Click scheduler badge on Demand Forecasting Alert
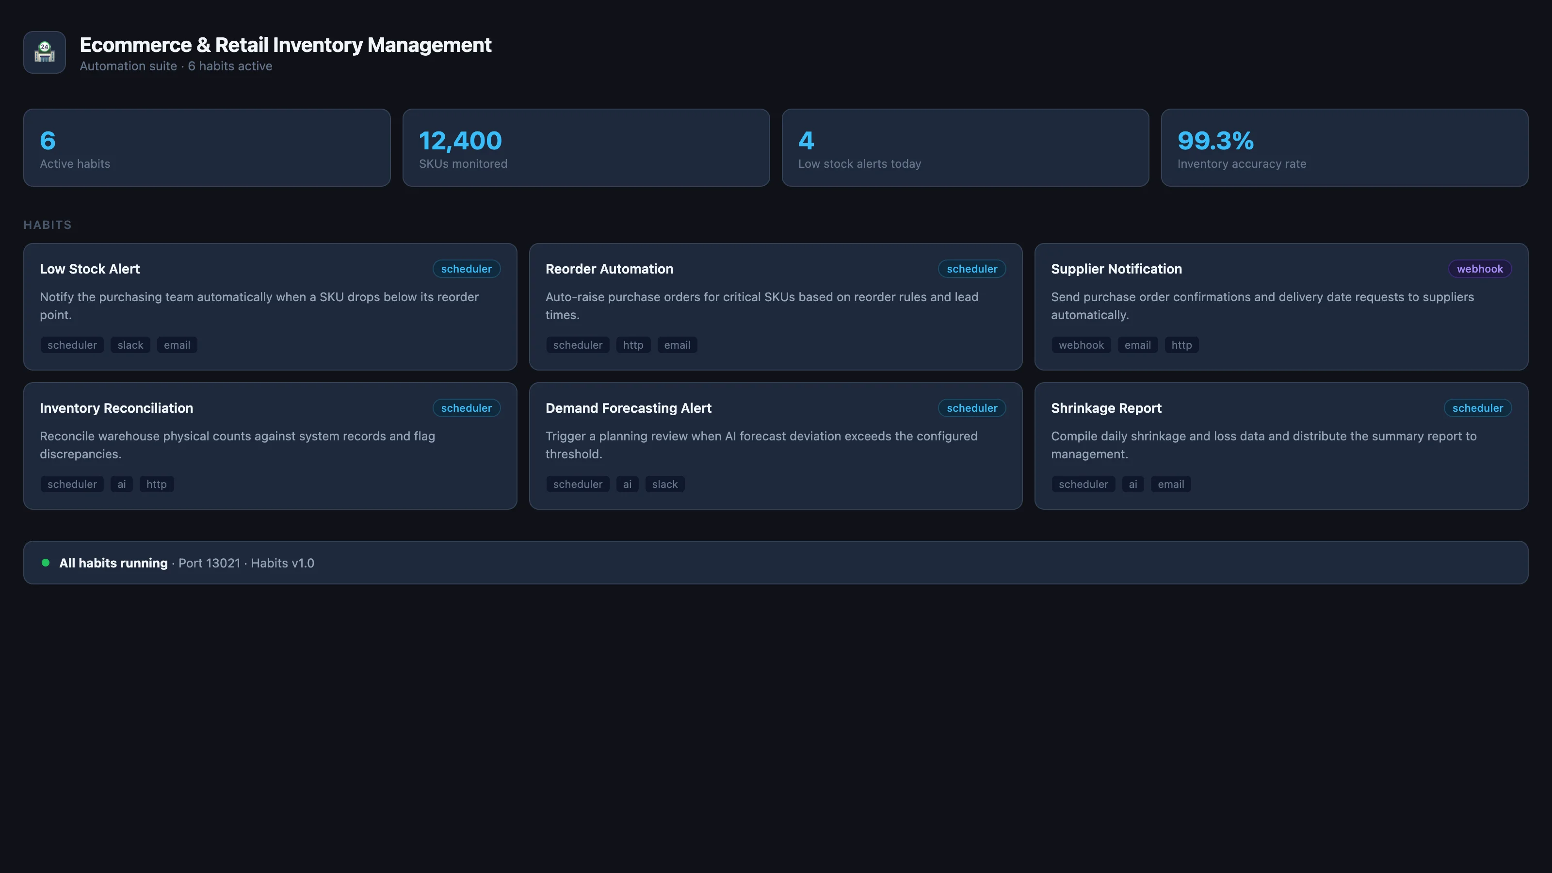The width and height of the screenshot is (1552, 873). point(972,408)
